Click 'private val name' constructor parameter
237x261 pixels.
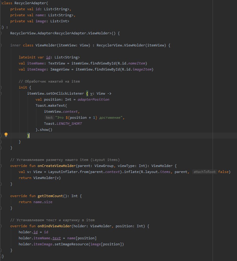pyautogui.click(x=27, y=15)
